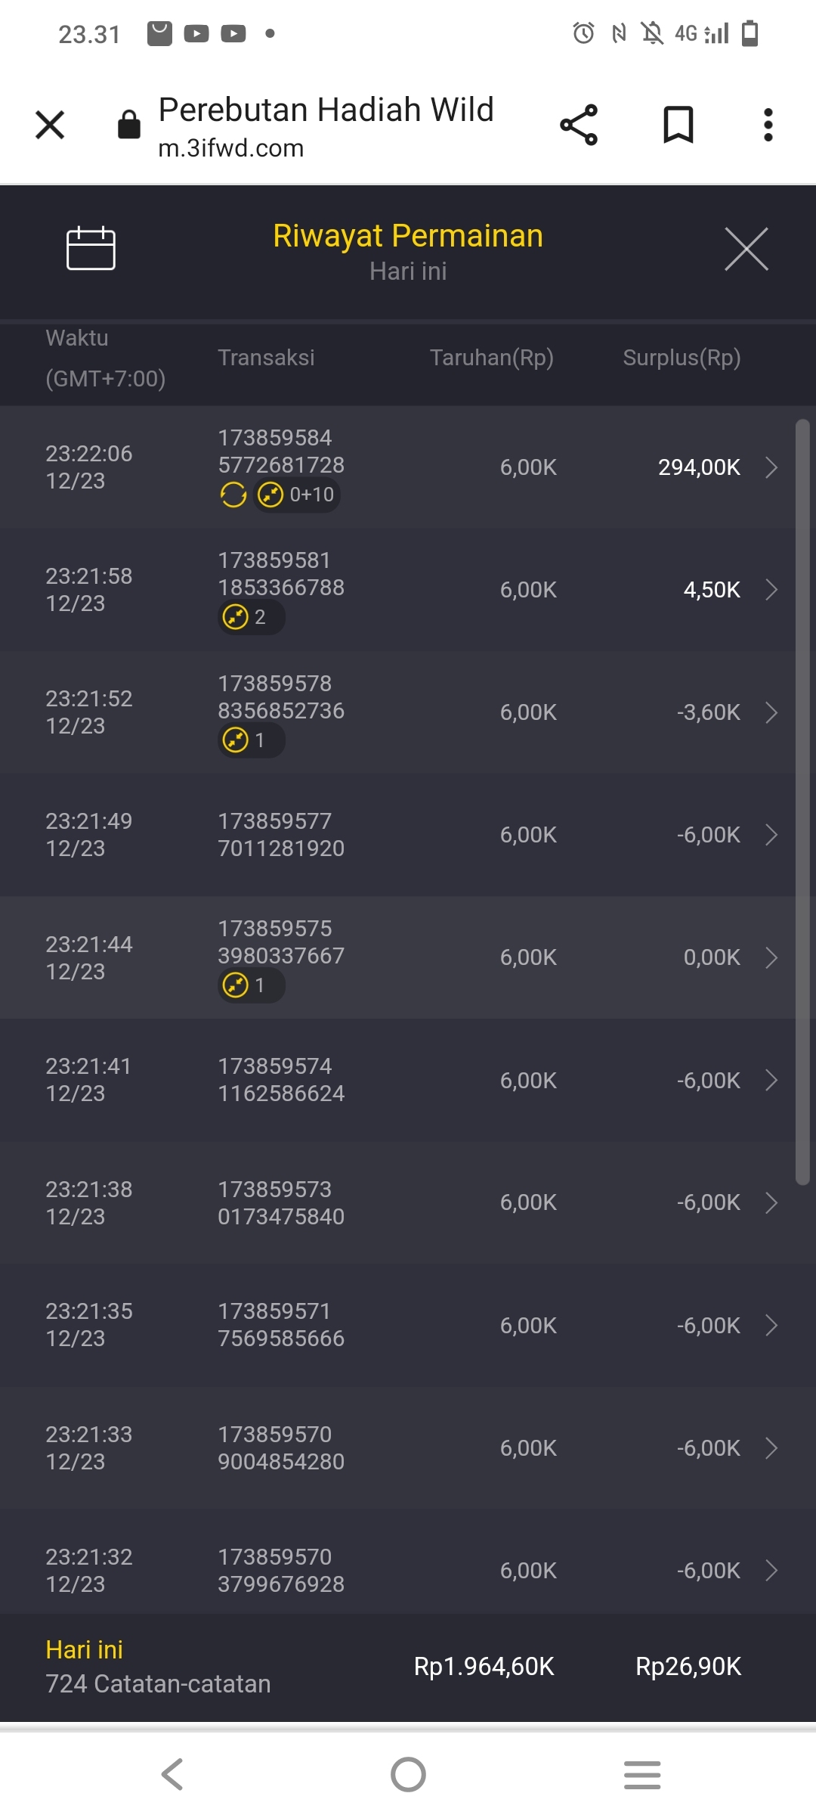Open Android recent apps button
The width and height of the screenshot is (816, 1818).
click(x=642, y=1774)
